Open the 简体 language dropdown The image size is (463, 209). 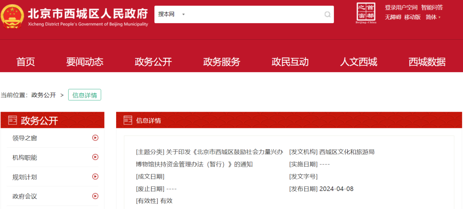[433, 18]
